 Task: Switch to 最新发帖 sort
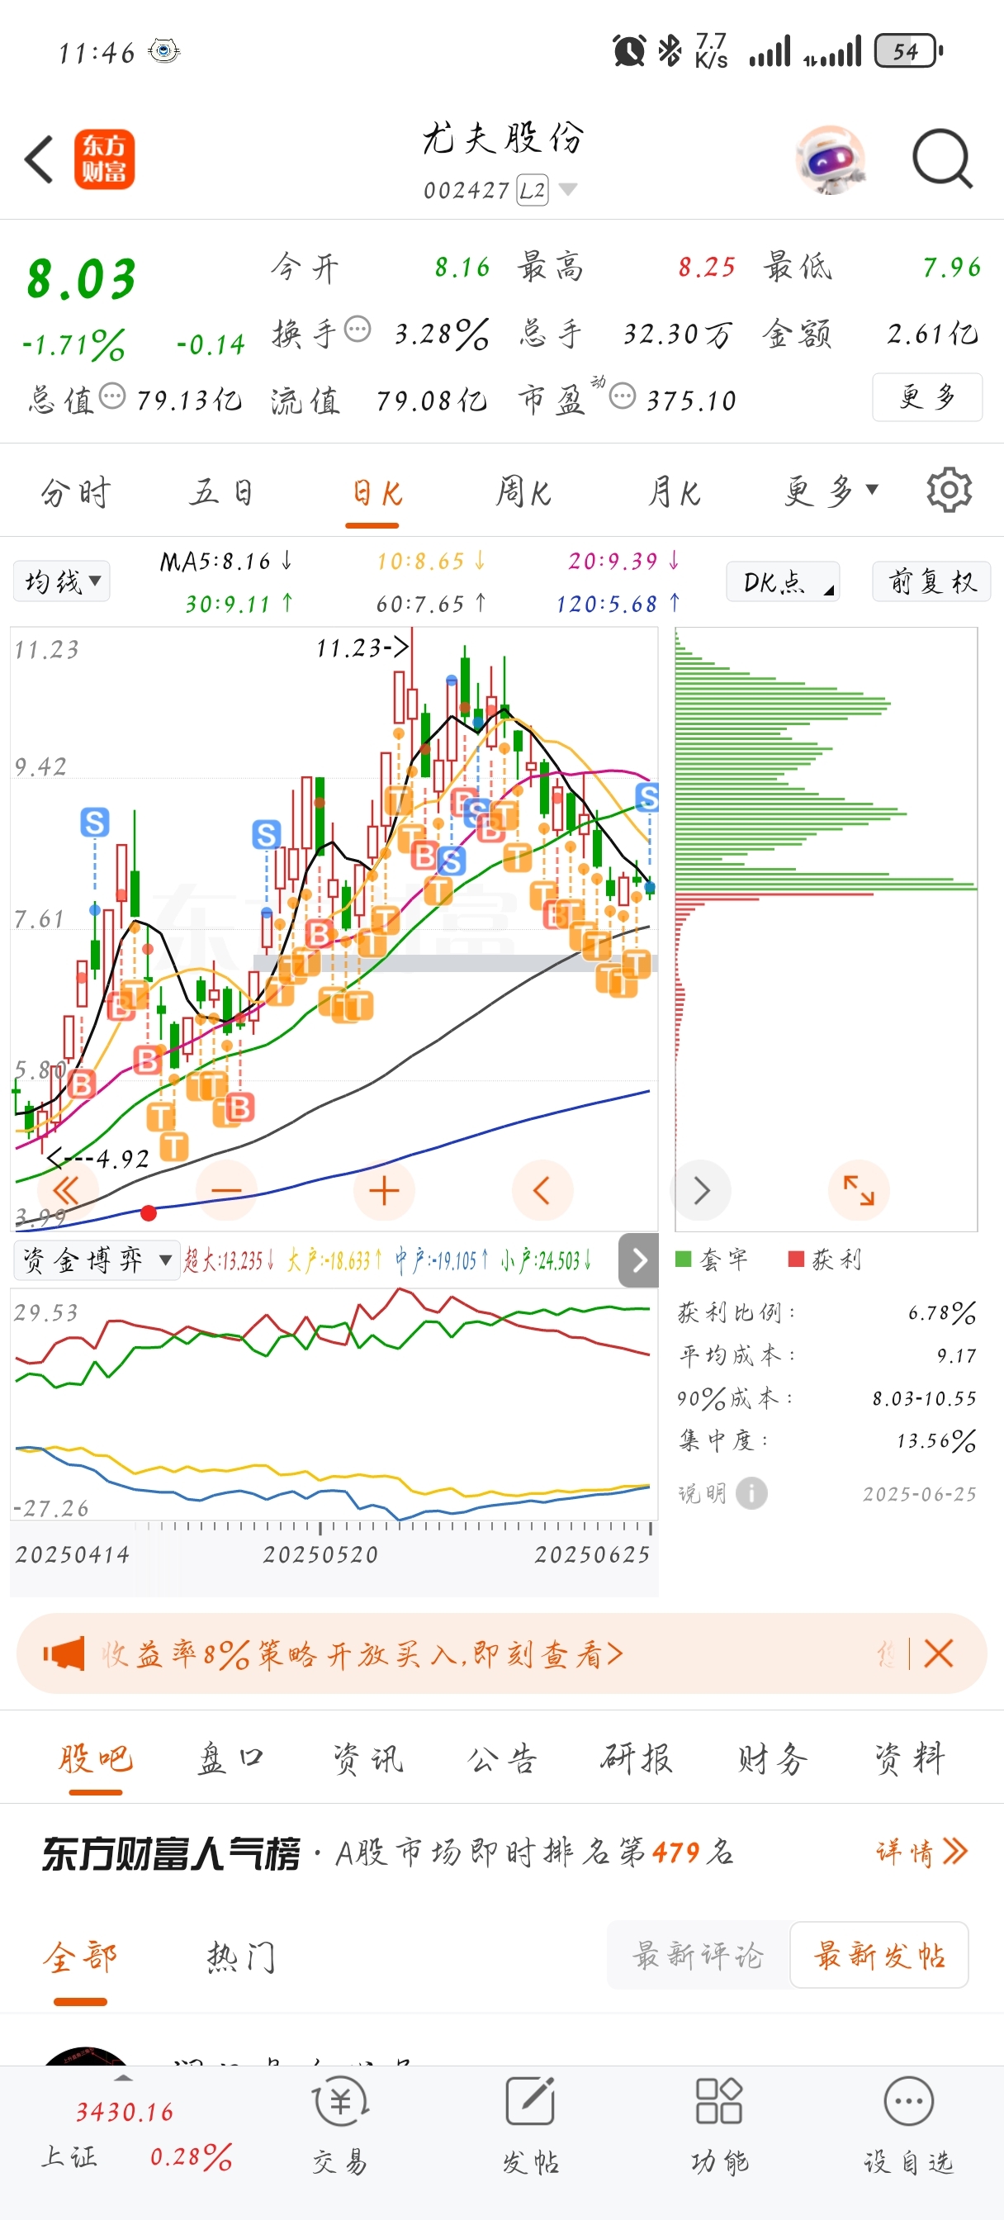(x=879, y=1955)
